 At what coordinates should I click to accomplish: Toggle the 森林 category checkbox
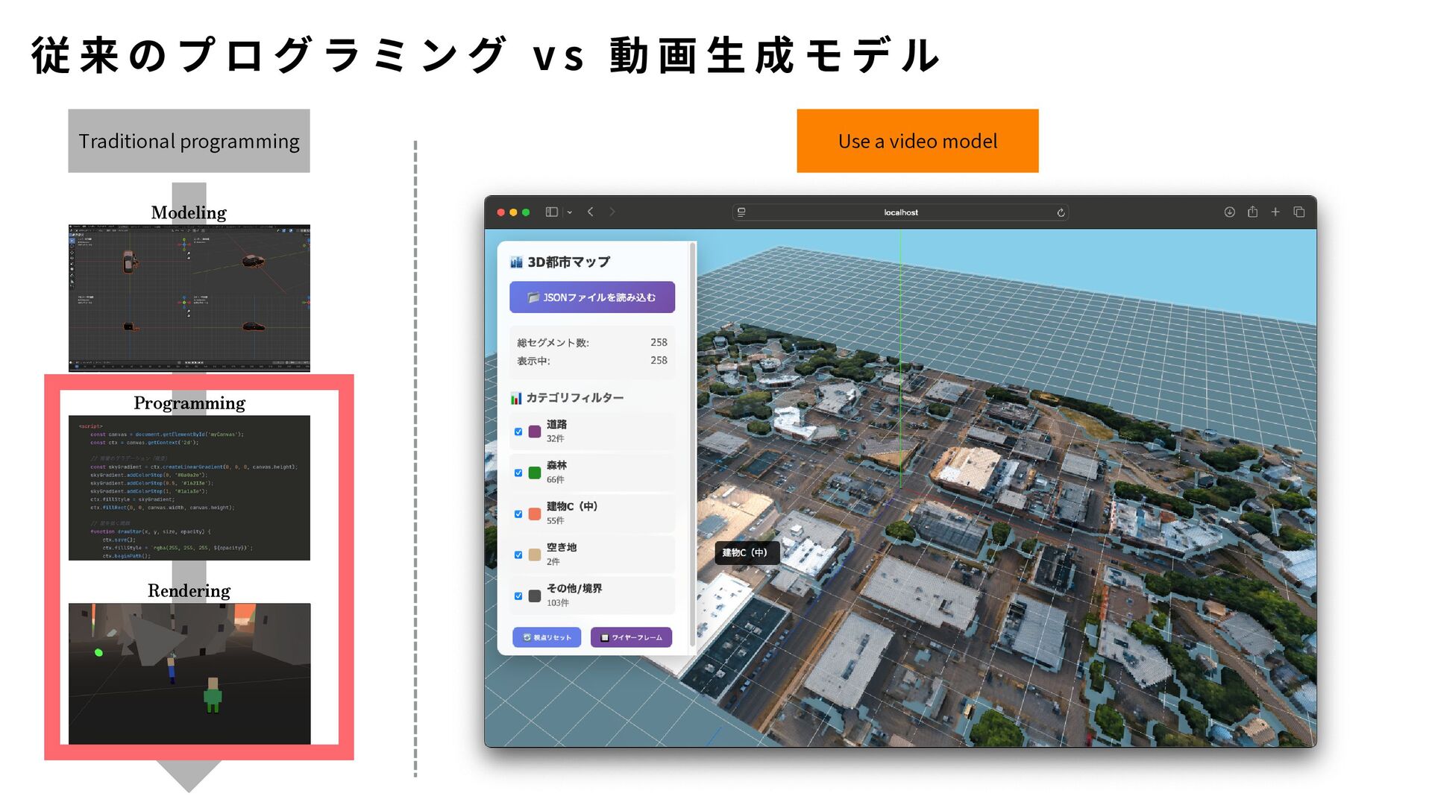[518, 473]
